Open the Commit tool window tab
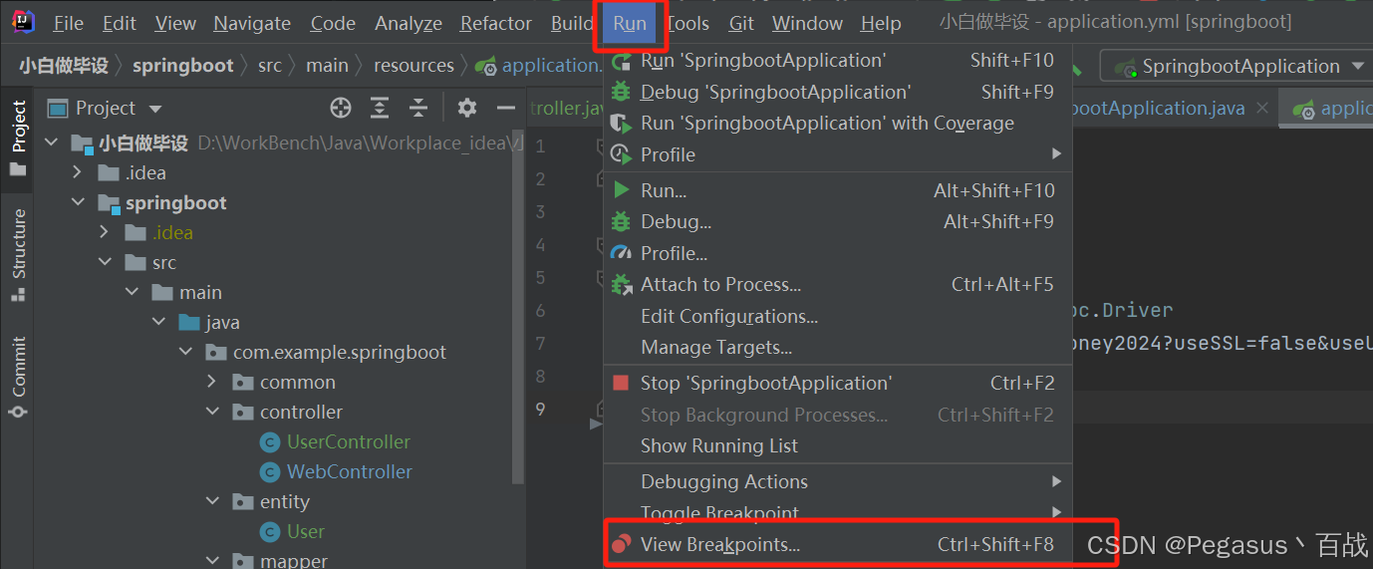The width and height of the screenshot is (1373, 569). (x=18, y=377)
